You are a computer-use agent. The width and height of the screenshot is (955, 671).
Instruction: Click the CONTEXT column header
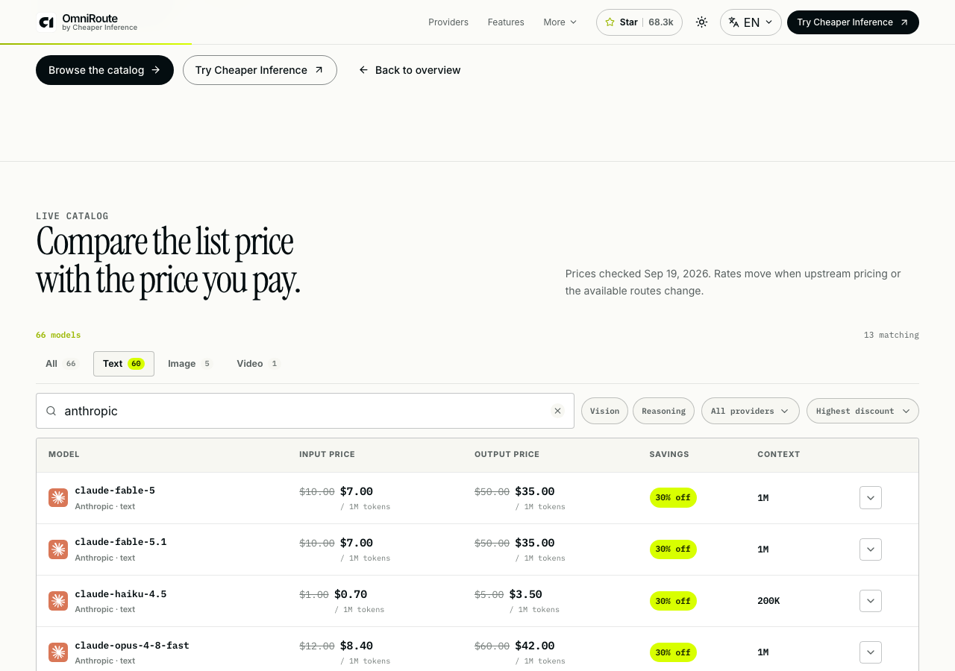pos(778,454)
